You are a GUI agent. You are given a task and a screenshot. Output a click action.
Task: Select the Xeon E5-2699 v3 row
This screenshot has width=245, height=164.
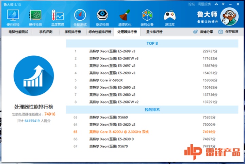pyautogui.click(x=152, y=51)
